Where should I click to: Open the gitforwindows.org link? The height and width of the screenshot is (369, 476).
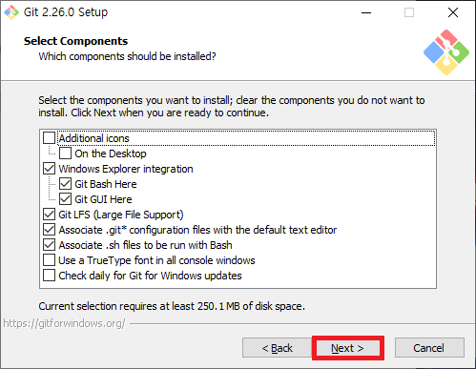point(64,323)
